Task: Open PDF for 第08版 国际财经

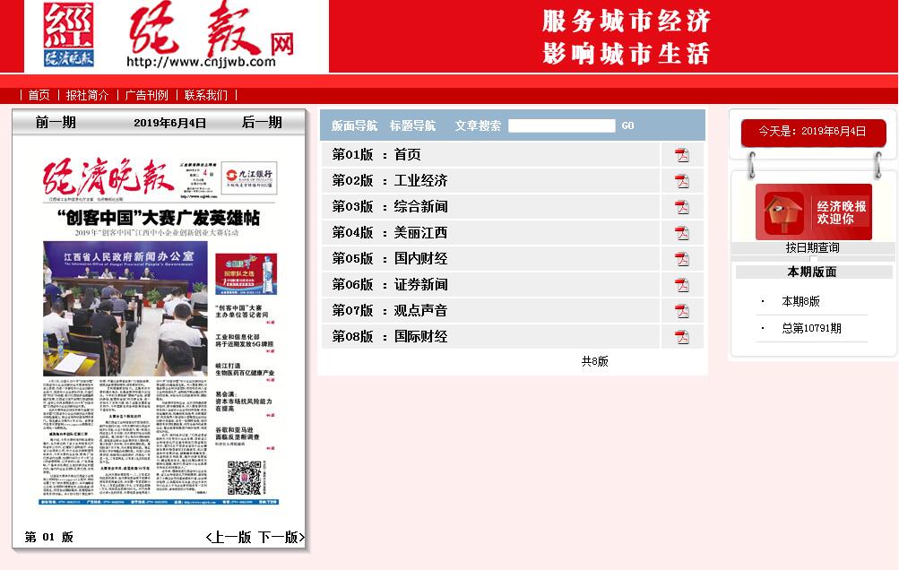Action: coord(682,337)
